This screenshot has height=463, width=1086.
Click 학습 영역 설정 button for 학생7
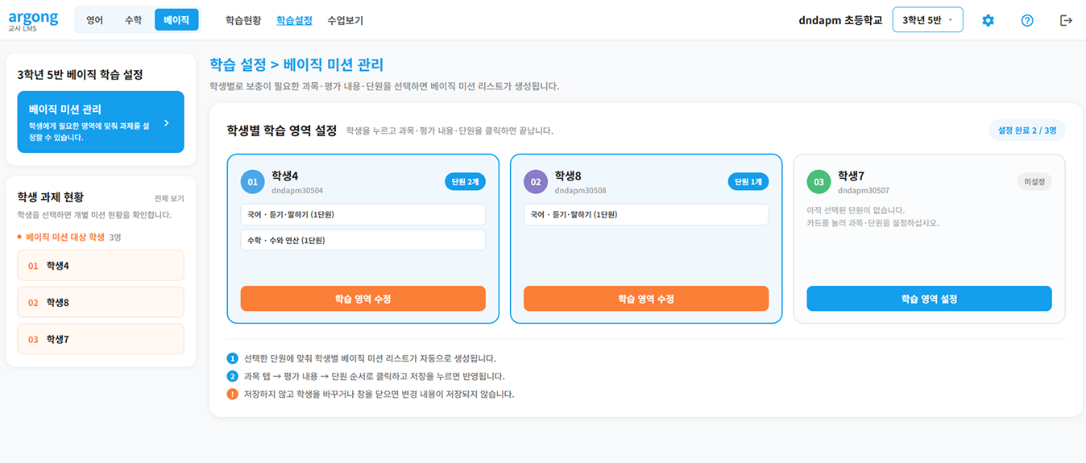929,298
